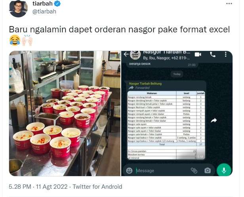Click tiarbah's profile avatar photo
This screenshot has height=197, width=244.
(x=18, y=9)
